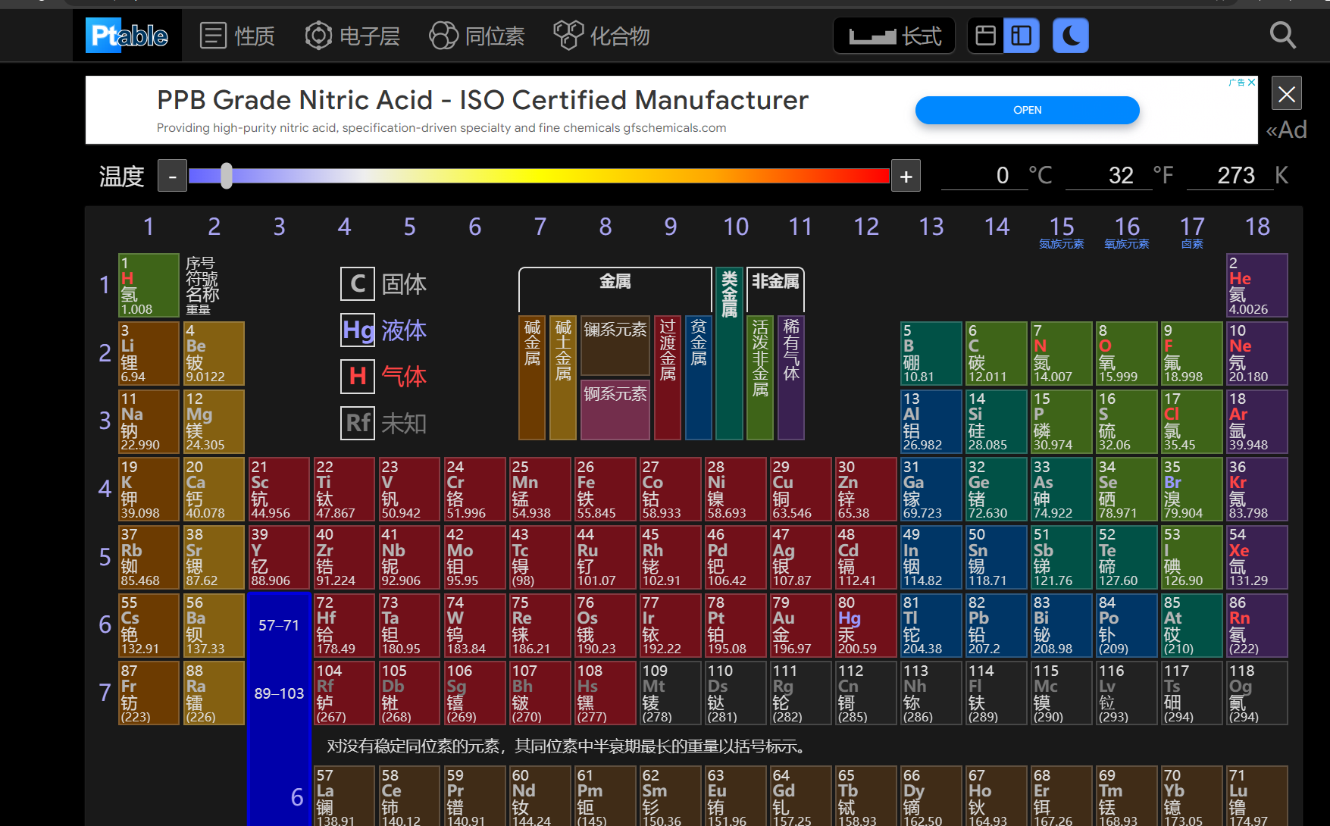The image size is (1330, 826).
Task: Select the gold Au element cell
Action: pos(801,625)
